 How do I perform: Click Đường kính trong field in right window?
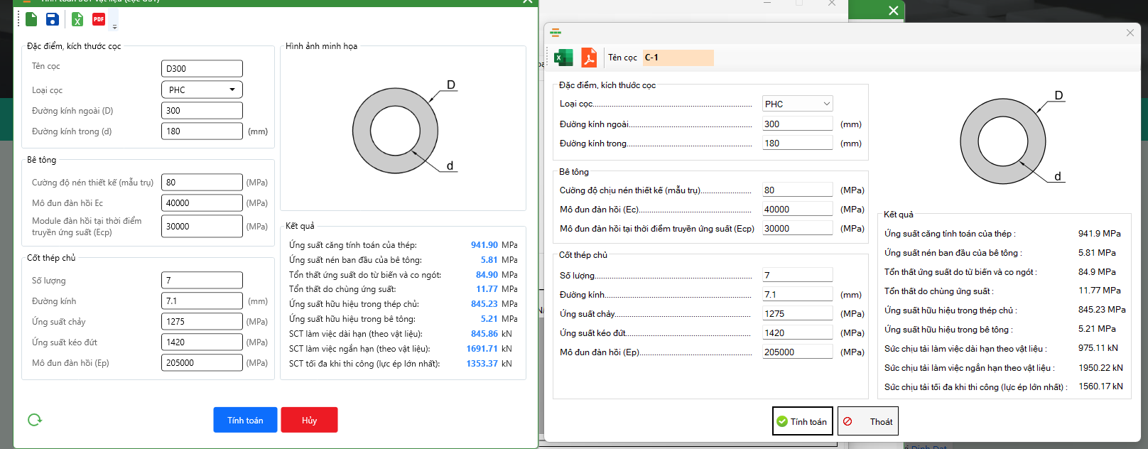point(797,143)
